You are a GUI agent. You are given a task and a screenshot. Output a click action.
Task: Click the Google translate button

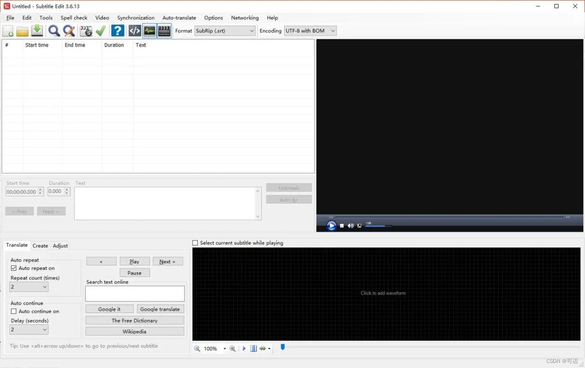coord(160,309)
